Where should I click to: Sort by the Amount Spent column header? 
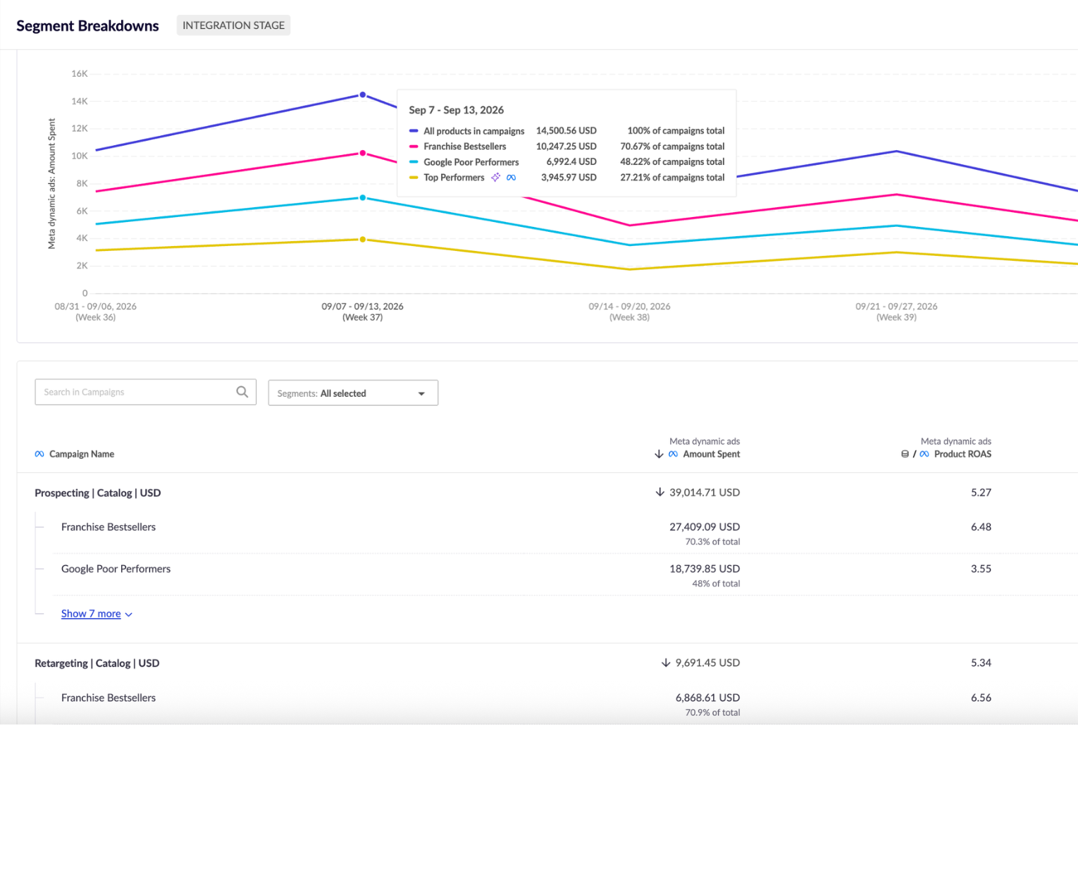click(711, 454)
